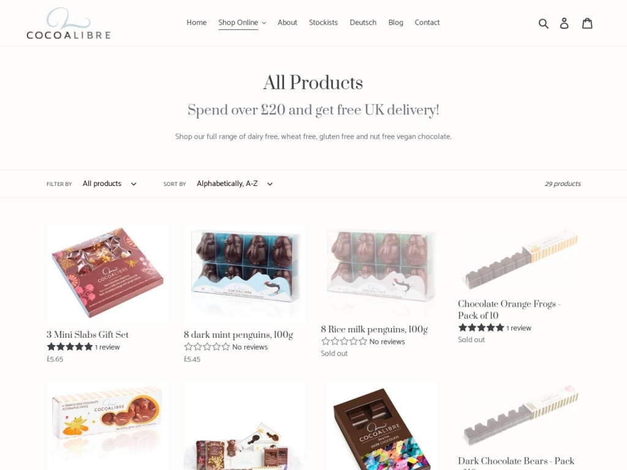627x470 pixels.
Task: Click empty star rating under 8 dark mint penguins
Action: point(207,347)
